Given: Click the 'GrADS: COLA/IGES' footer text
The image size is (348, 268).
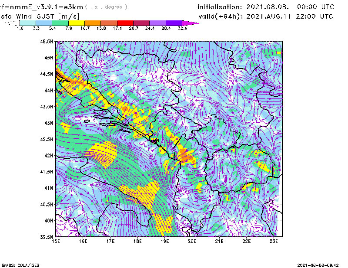Looking at the screenshot, I should (20, 265).
